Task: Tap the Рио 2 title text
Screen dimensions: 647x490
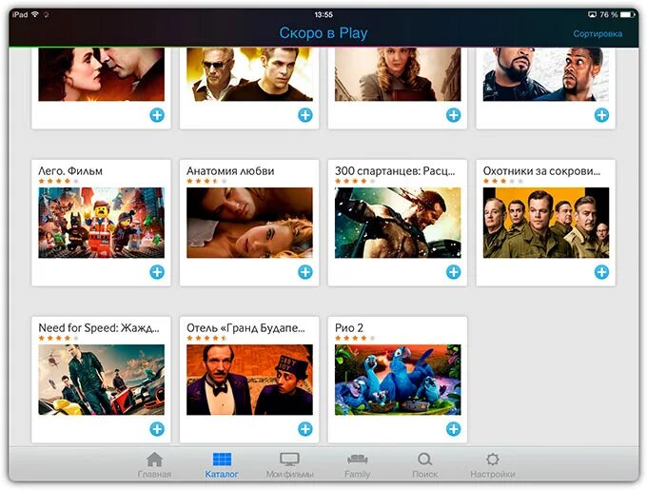Action: [x=349, y=328]
